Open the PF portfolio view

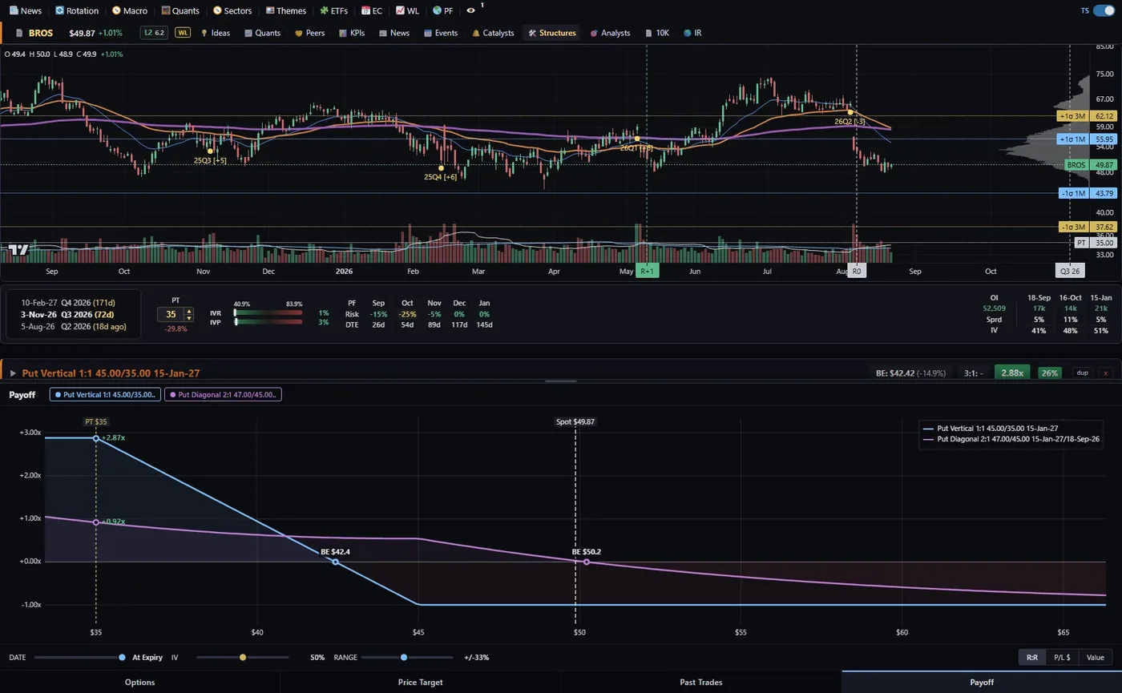(443, 10)
